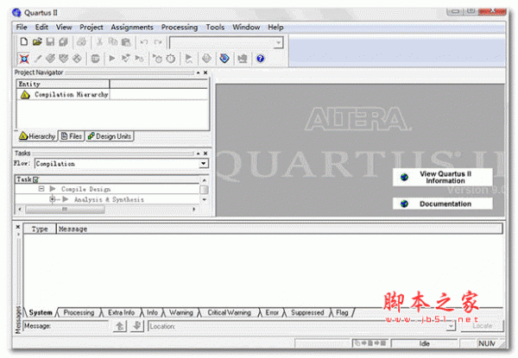Click the Save All icon
The width and height of the screenshot is (518, 358).
tap(63, 42)
